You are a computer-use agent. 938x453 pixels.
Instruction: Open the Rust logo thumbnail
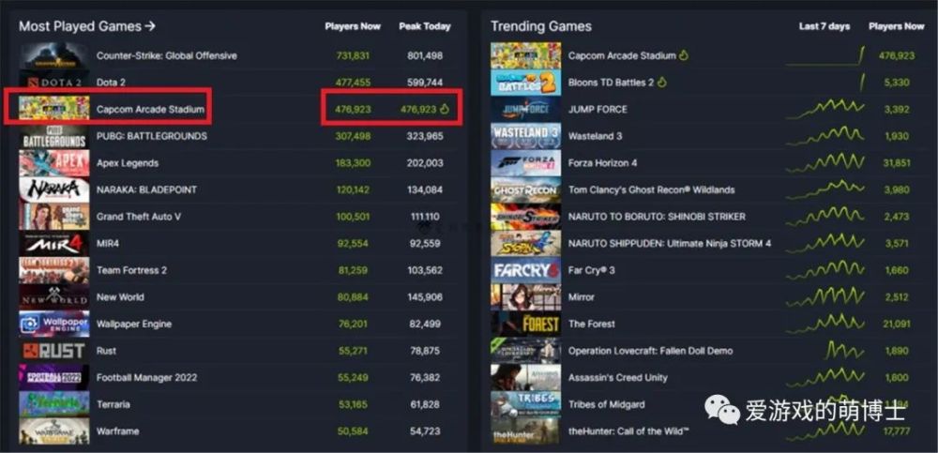coord(53,351)
